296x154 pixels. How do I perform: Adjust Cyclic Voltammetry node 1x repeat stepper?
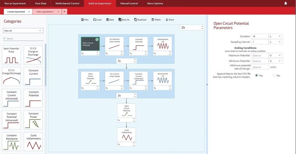tap(134, 144)
